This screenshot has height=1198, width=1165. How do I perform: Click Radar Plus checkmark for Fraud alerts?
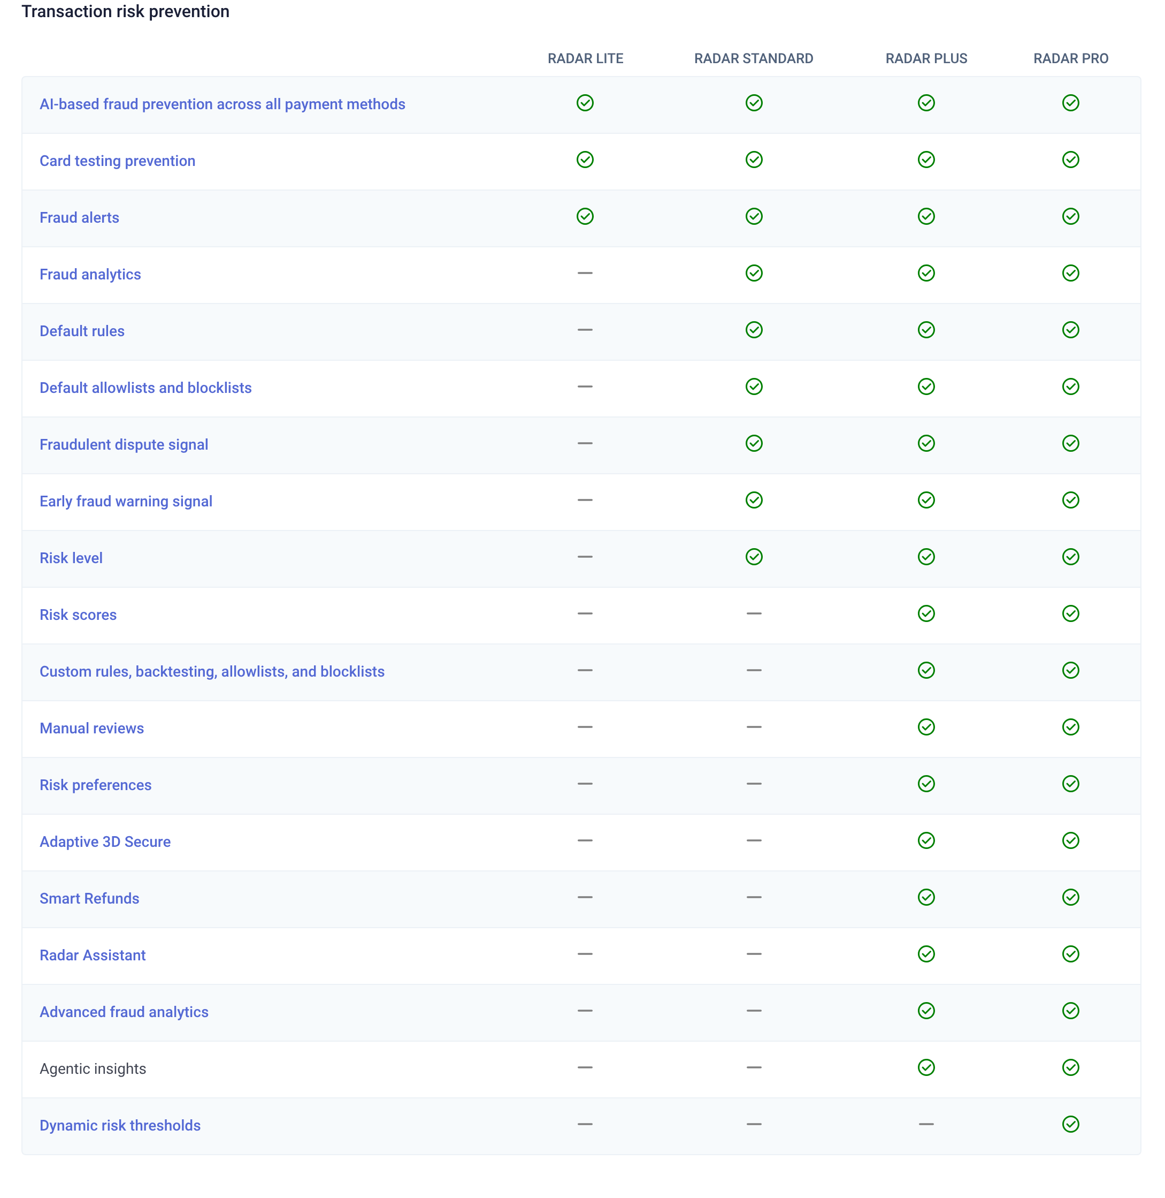(x=926, y=217)
